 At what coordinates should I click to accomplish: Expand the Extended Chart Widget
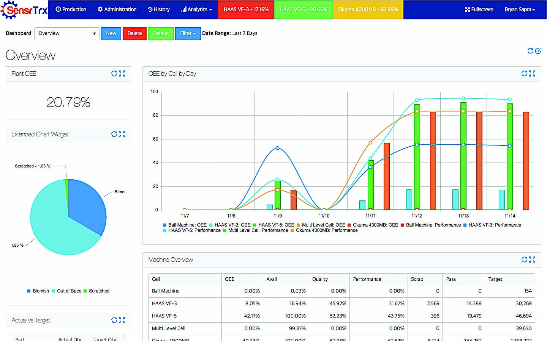pos(122,134)
